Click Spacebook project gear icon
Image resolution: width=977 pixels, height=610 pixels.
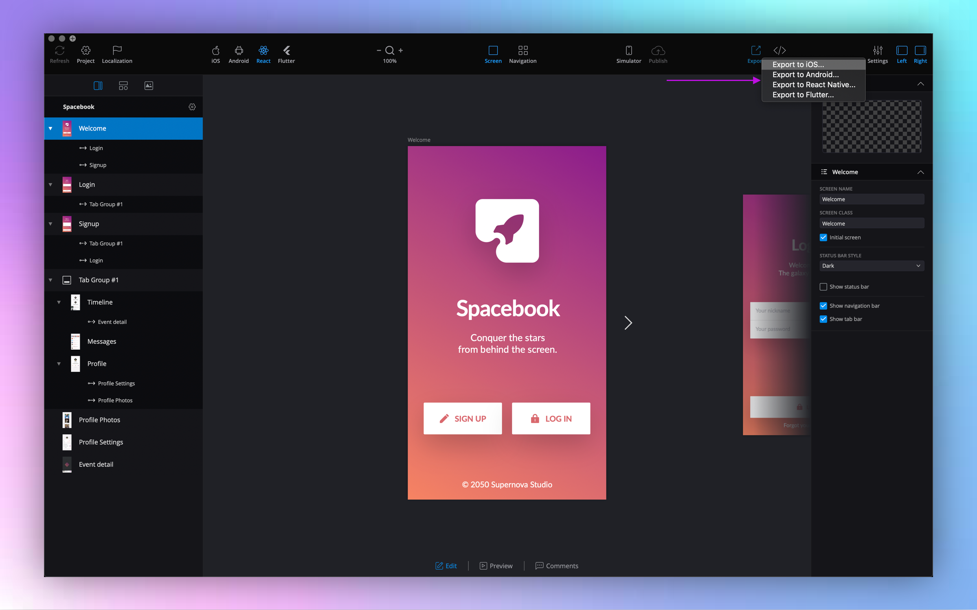(x=192, y=107)
